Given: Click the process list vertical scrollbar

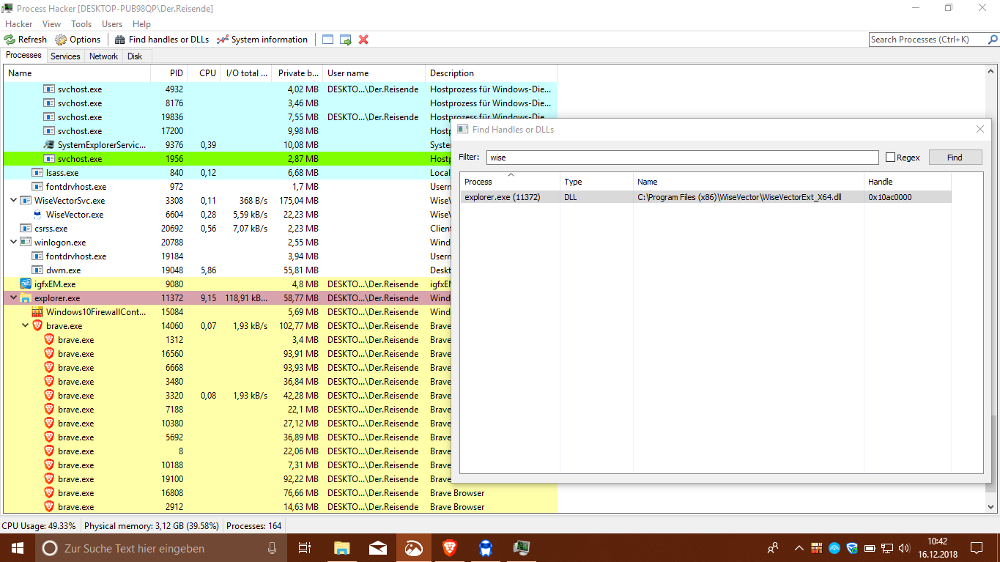Looking at the screenshot, I should [990, 289].
